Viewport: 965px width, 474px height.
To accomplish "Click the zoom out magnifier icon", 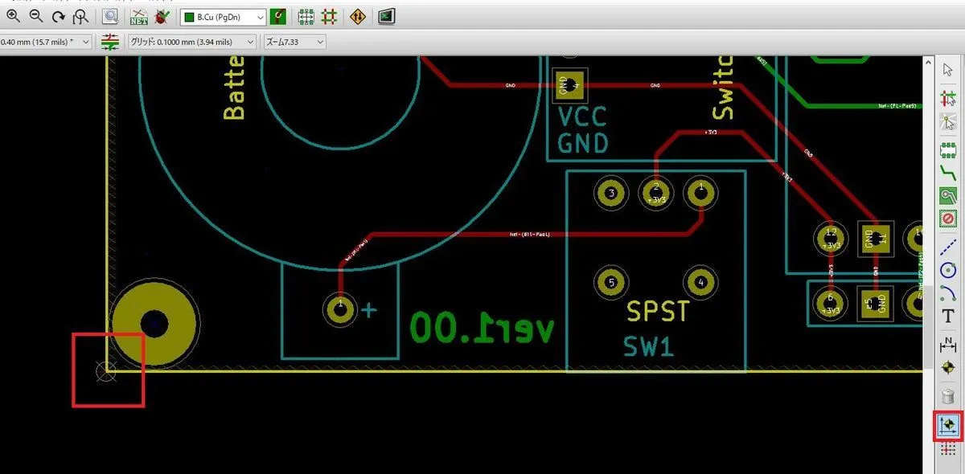I will coord(36,16).
